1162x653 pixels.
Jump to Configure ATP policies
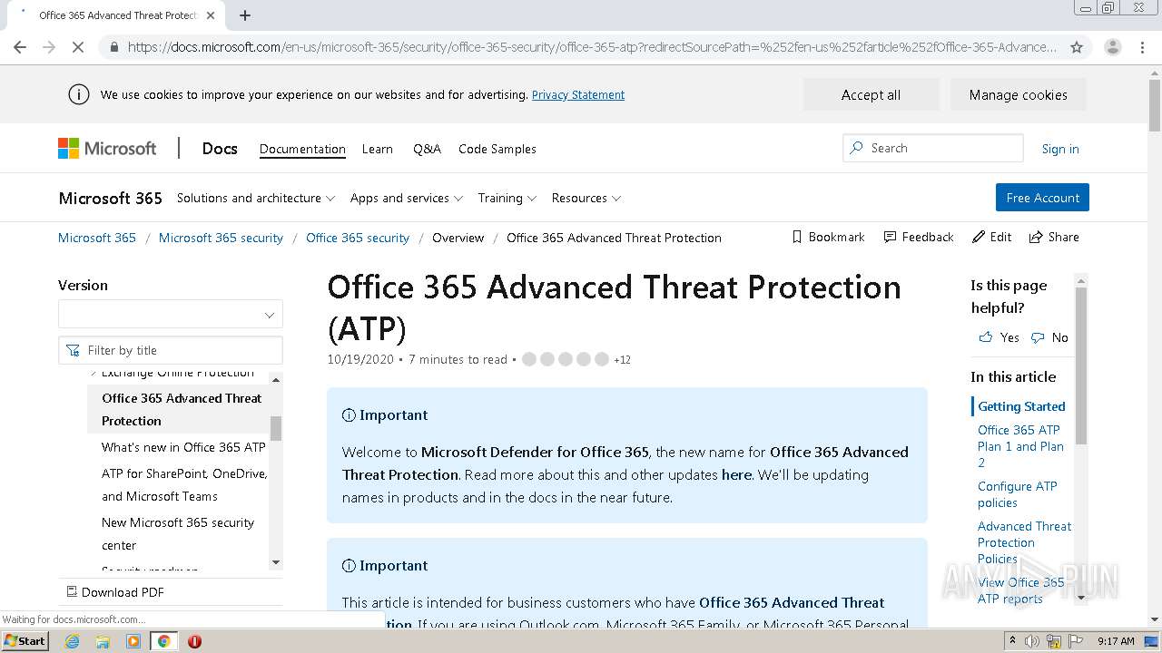pyautogui.click(x=1018, y=494)
